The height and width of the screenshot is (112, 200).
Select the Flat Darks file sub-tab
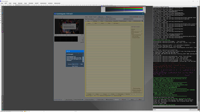(x=116, y=23)
